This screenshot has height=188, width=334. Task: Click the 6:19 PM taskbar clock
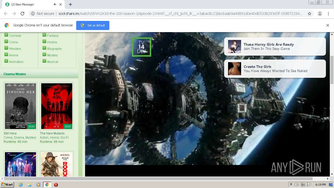pos(321,185)
